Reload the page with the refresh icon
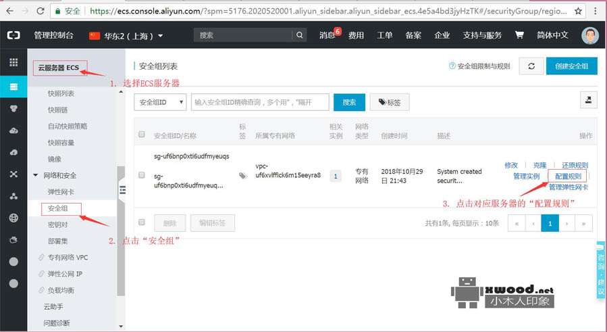 coord(41,11)
